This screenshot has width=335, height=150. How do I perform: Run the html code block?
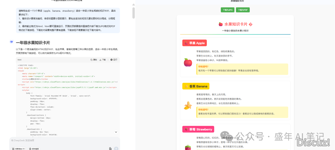pyautogui.click(x=114, y=60)
